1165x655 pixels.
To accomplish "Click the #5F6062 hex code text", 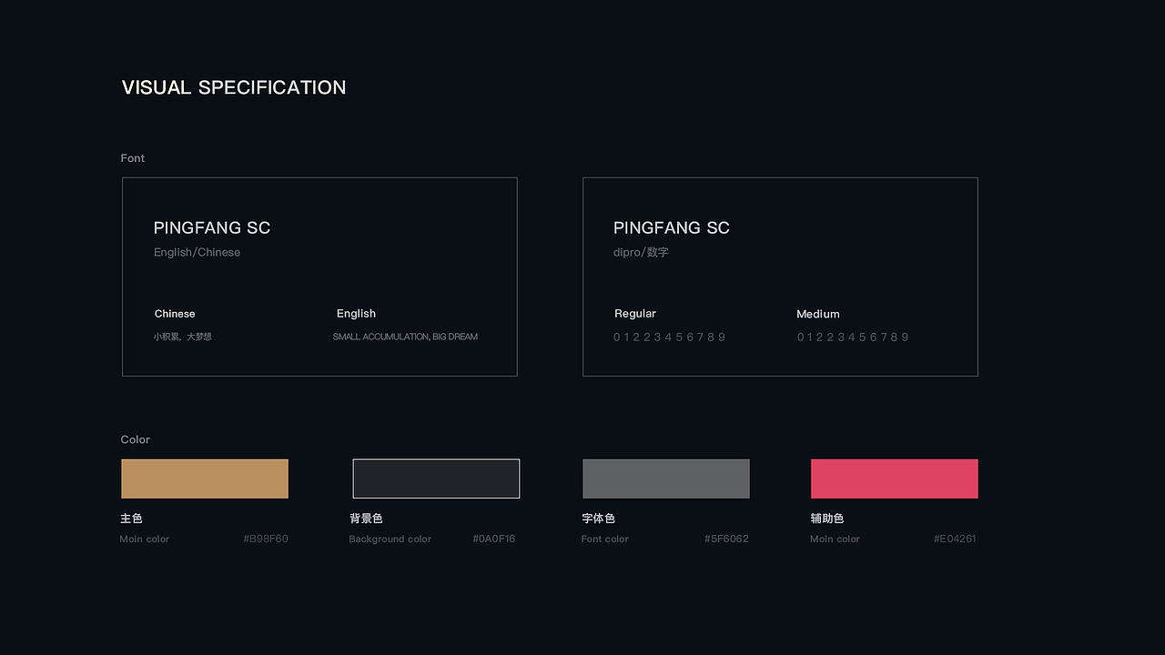I will pos(726,539).
